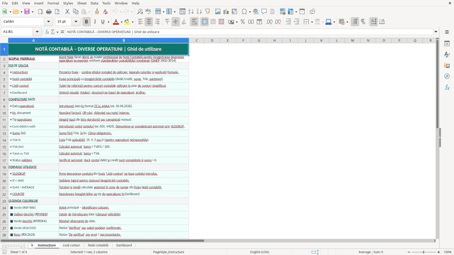Toggle Align Right button
454x255 pixels.
[157, 22]
